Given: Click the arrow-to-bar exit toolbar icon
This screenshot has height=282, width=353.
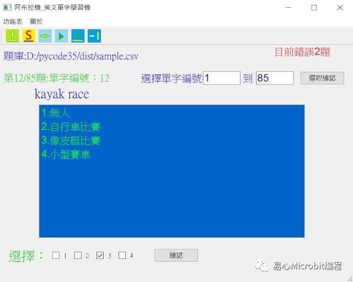Looking at the screenshot, I should click(94, 36).
